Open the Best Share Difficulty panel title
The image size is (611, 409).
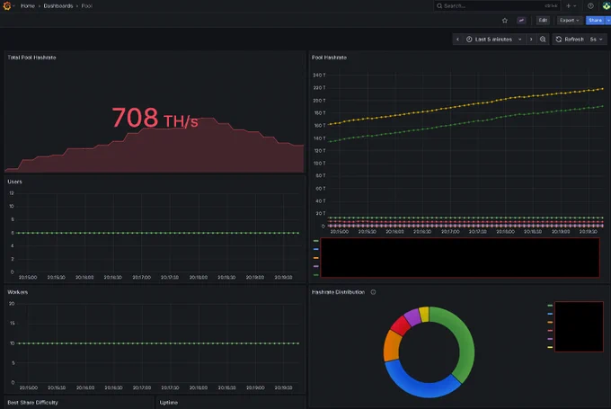(x=32, y=403)
